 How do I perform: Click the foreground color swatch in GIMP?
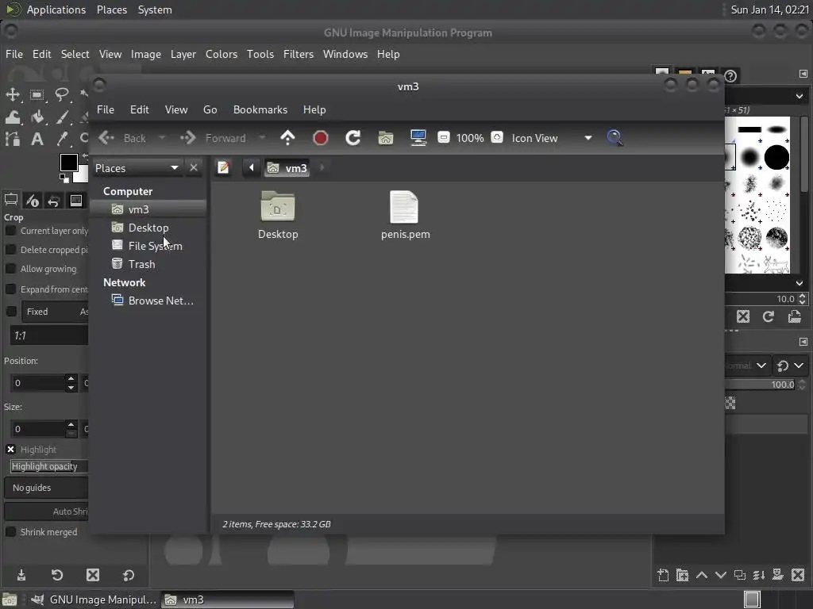point(68,163)
